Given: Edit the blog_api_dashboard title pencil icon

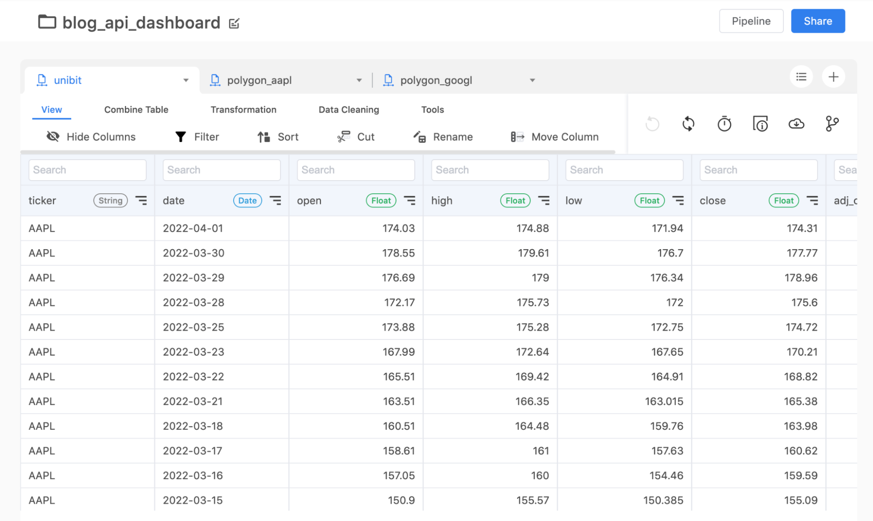Looking at the screenshot, I should tap(235, 23).
